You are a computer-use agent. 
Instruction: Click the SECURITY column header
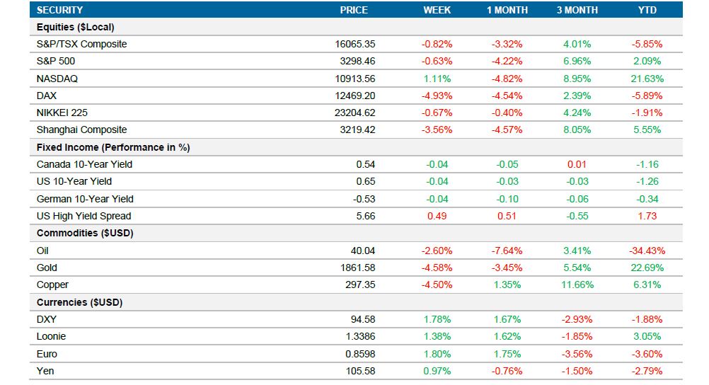coord(59,10)
